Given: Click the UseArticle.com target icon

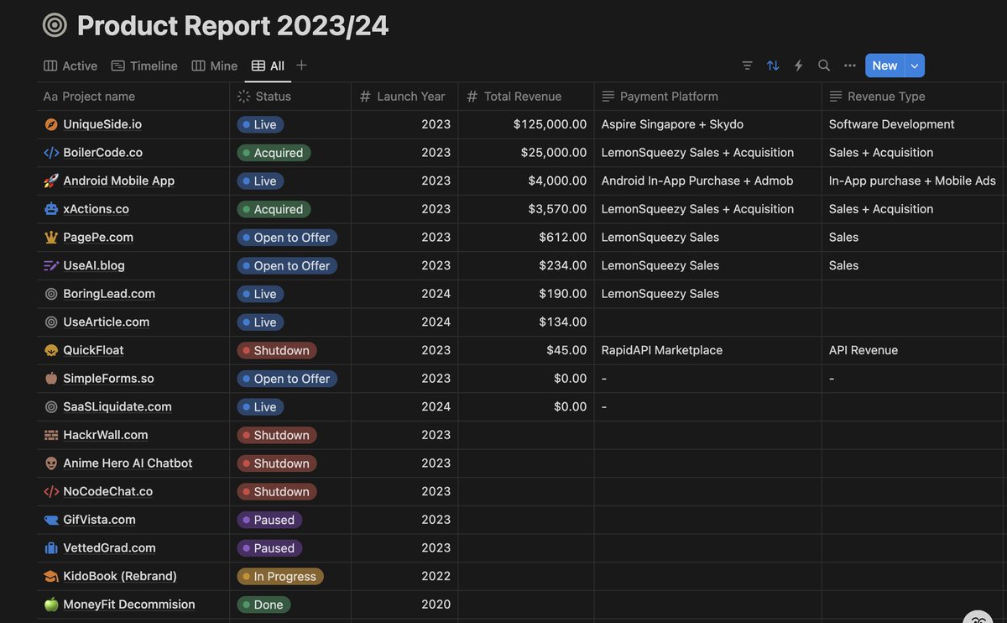Looking at the screenshot, I should coord(51,322).
